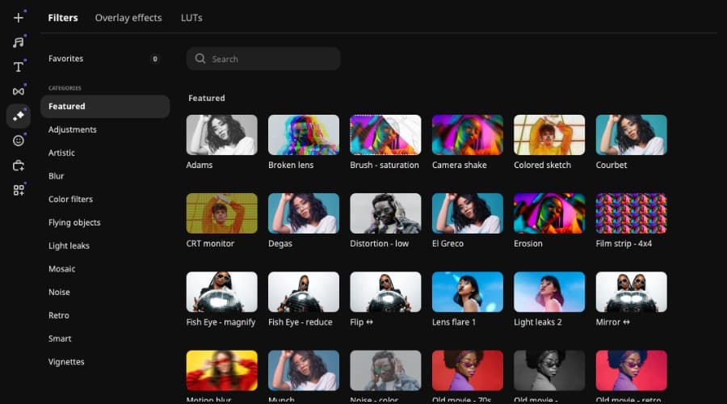Select the Adjustments category
The height and width of the screenshot is (404, 727).
pos(72,129)
